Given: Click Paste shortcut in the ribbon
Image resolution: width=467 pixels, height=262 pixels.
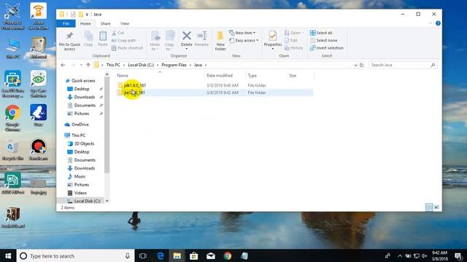Looking at the screenshot, I should pyautogui.click(x=127, y=48).
